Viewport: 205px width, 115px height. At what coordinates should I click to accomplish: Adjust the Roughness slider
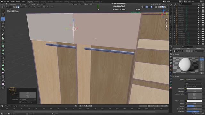[194, 111]
